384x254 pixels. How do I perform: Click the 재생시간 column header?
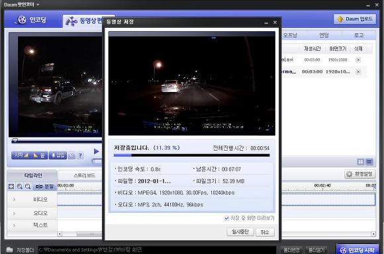[312, 49]
